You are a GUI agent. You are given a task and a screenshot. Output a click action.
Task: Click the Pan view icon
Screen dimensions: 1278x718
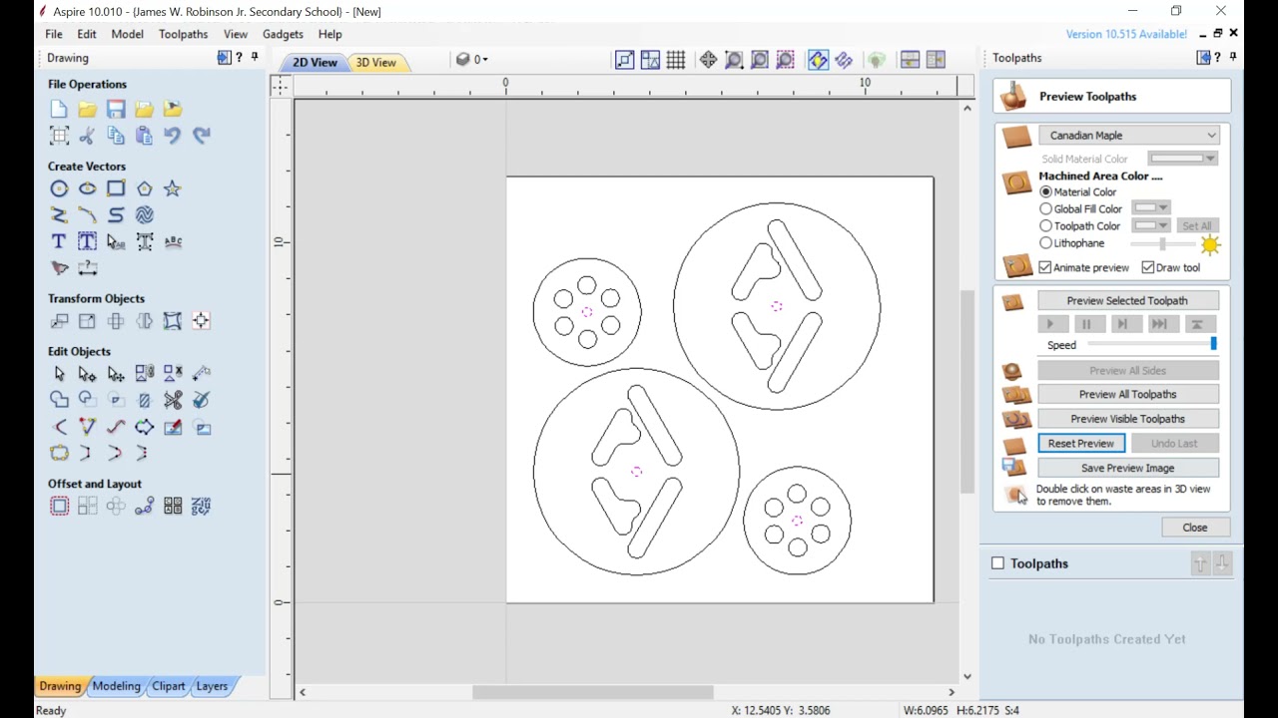(x=708, y=60)
